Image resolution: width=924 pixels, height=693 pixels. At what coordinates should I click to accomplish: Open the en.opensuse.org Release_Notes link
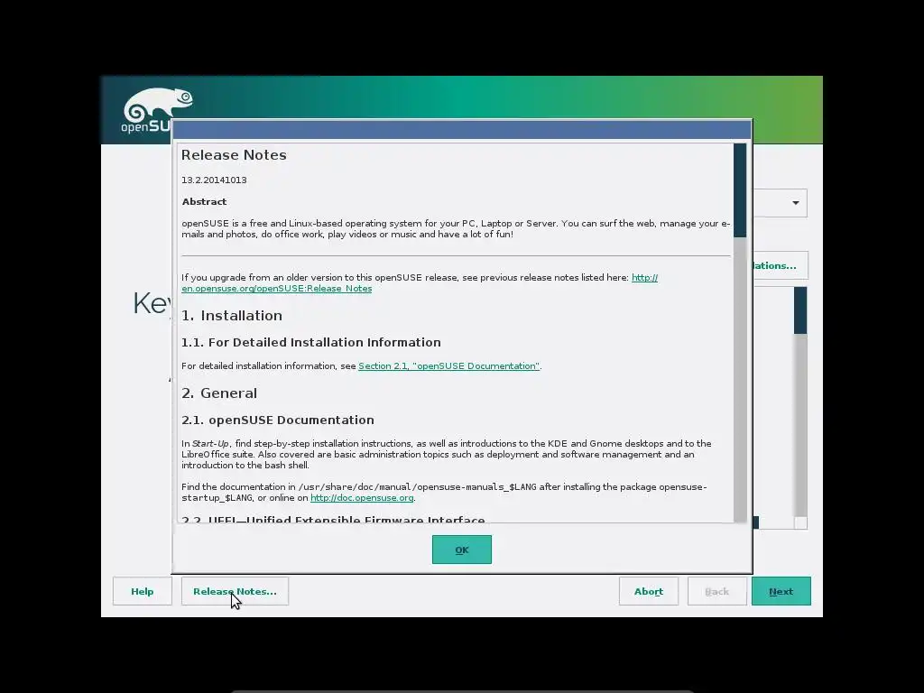(x=276, y=288)
